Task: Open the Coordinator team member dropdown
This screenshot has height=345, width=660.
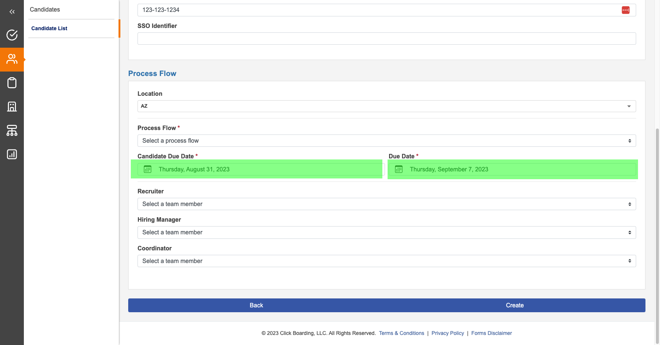Action: point(386,261)
